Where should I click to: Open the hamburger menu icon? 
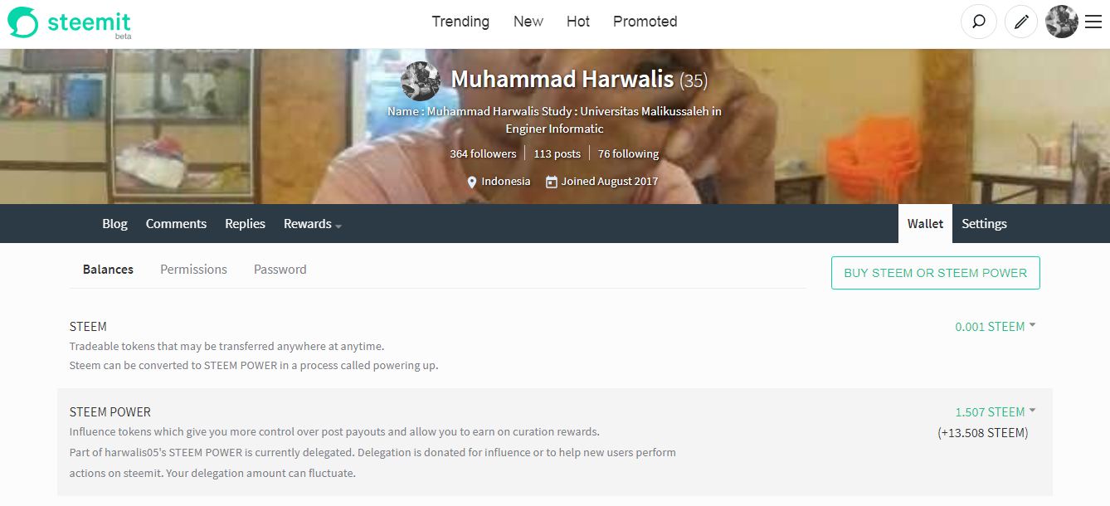coord(1093,22)
